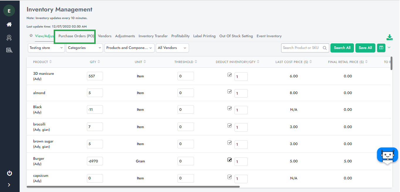Open the Testing store dropdown
400x192 pixels.
tap(46, 48)
